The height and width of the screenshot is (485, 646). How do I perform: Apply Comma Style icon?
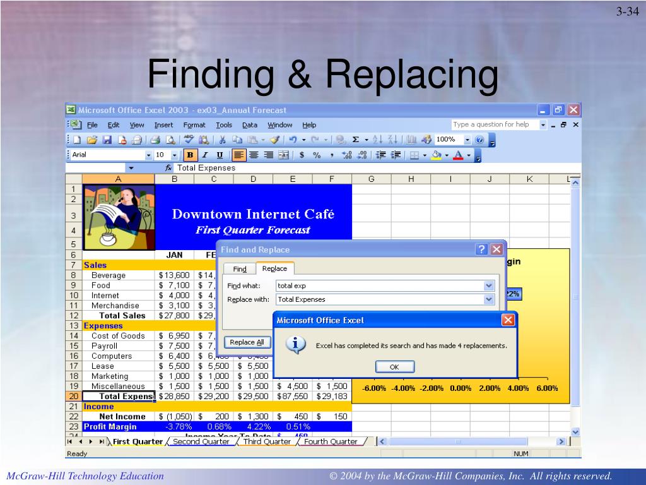point(332,155)
